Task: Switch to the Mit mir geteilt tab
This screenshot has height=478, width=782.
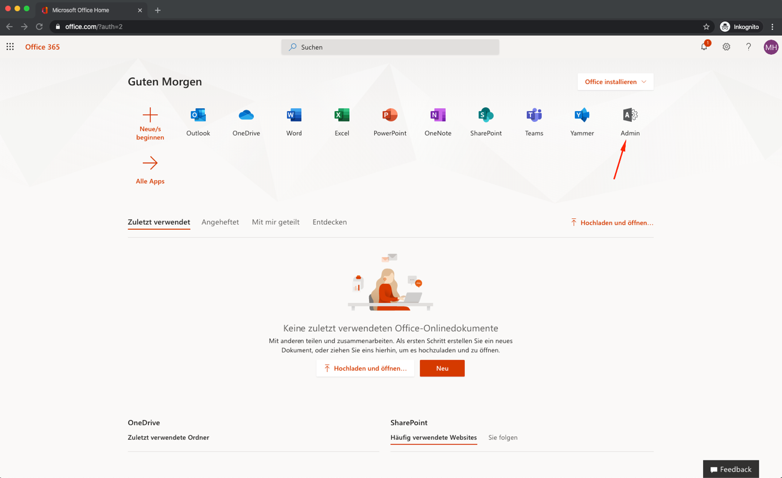Action: click(x=276, y=222)
